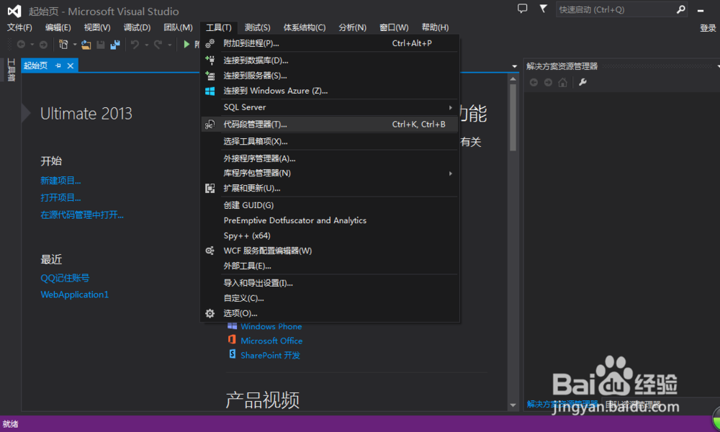Click the 登录 sign-in link

(x=708, y=28)
